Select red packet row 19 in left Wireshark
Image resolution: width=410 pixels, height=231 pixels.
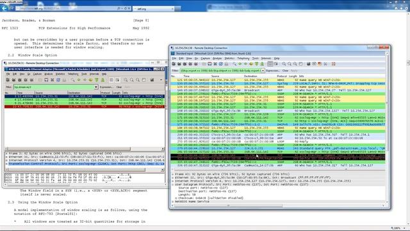pos(85,107)
